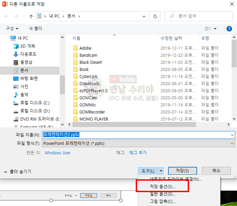Go up one folder level
The image size is (237, 206).
(x=31, y=16)
